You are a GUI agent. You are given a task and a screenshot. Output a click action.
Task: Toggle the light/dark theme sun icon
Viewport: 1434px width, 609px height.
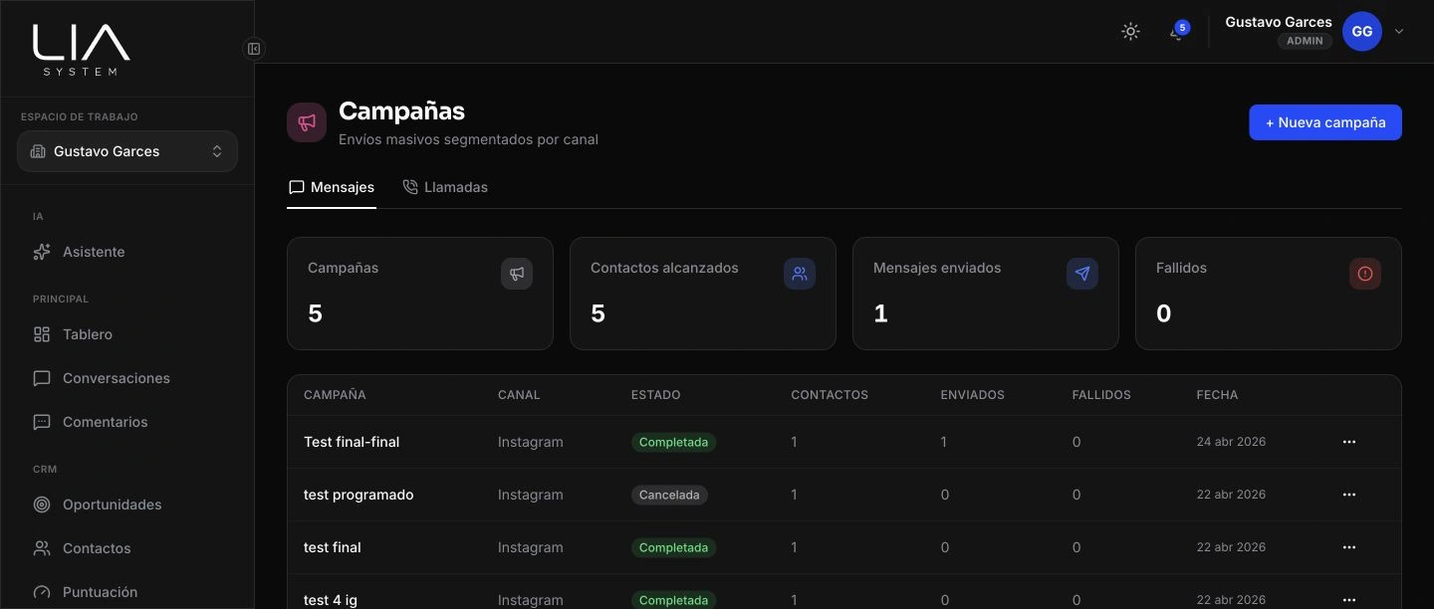[x=1130, y=31]
